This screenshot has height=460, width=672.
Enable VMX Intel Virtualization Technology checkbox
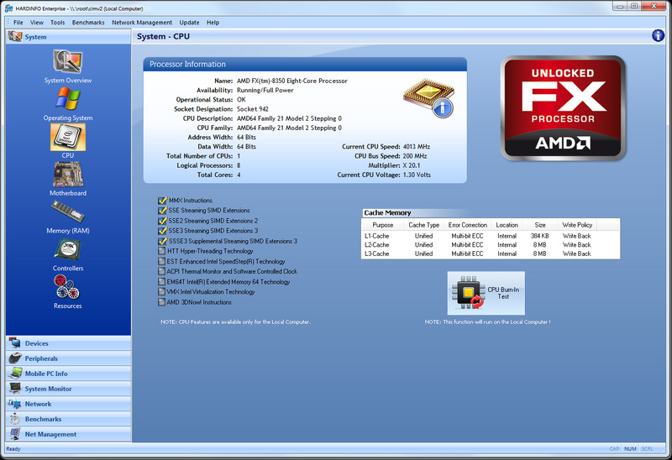[161, 291]
